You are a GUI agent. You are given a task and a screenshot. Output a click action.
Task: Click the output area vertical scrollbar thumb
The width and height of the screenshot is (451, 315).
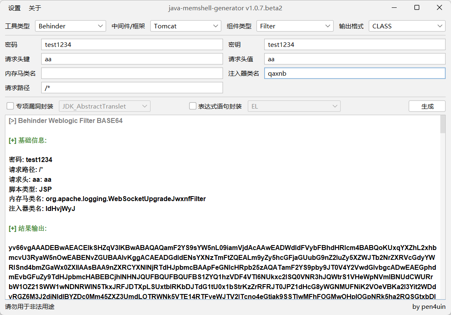coord(443,124)
